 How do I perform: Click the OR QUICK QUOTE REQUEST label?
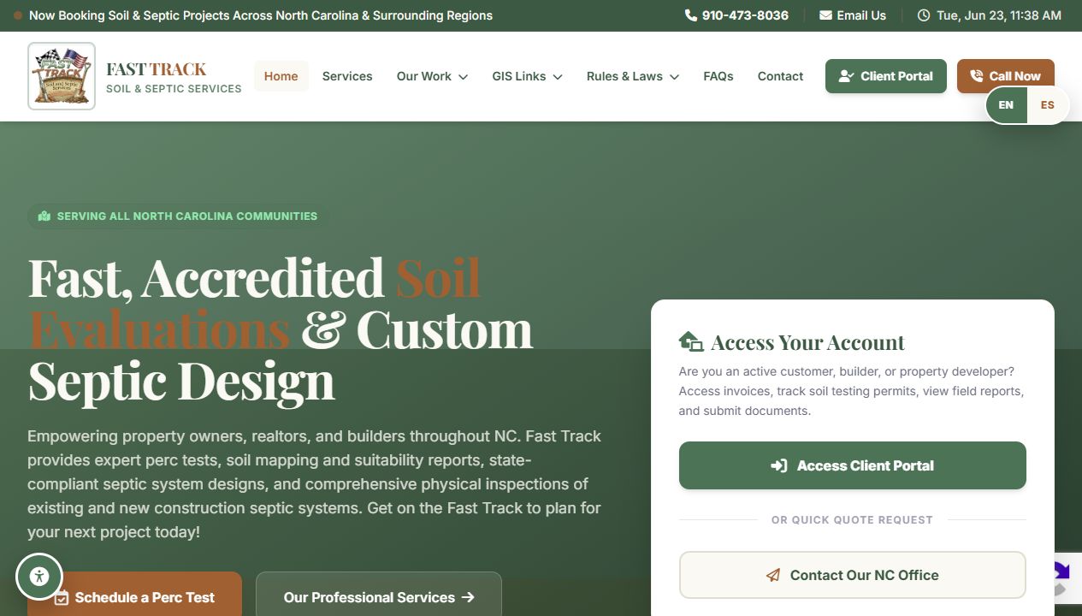tap(852, 519)
